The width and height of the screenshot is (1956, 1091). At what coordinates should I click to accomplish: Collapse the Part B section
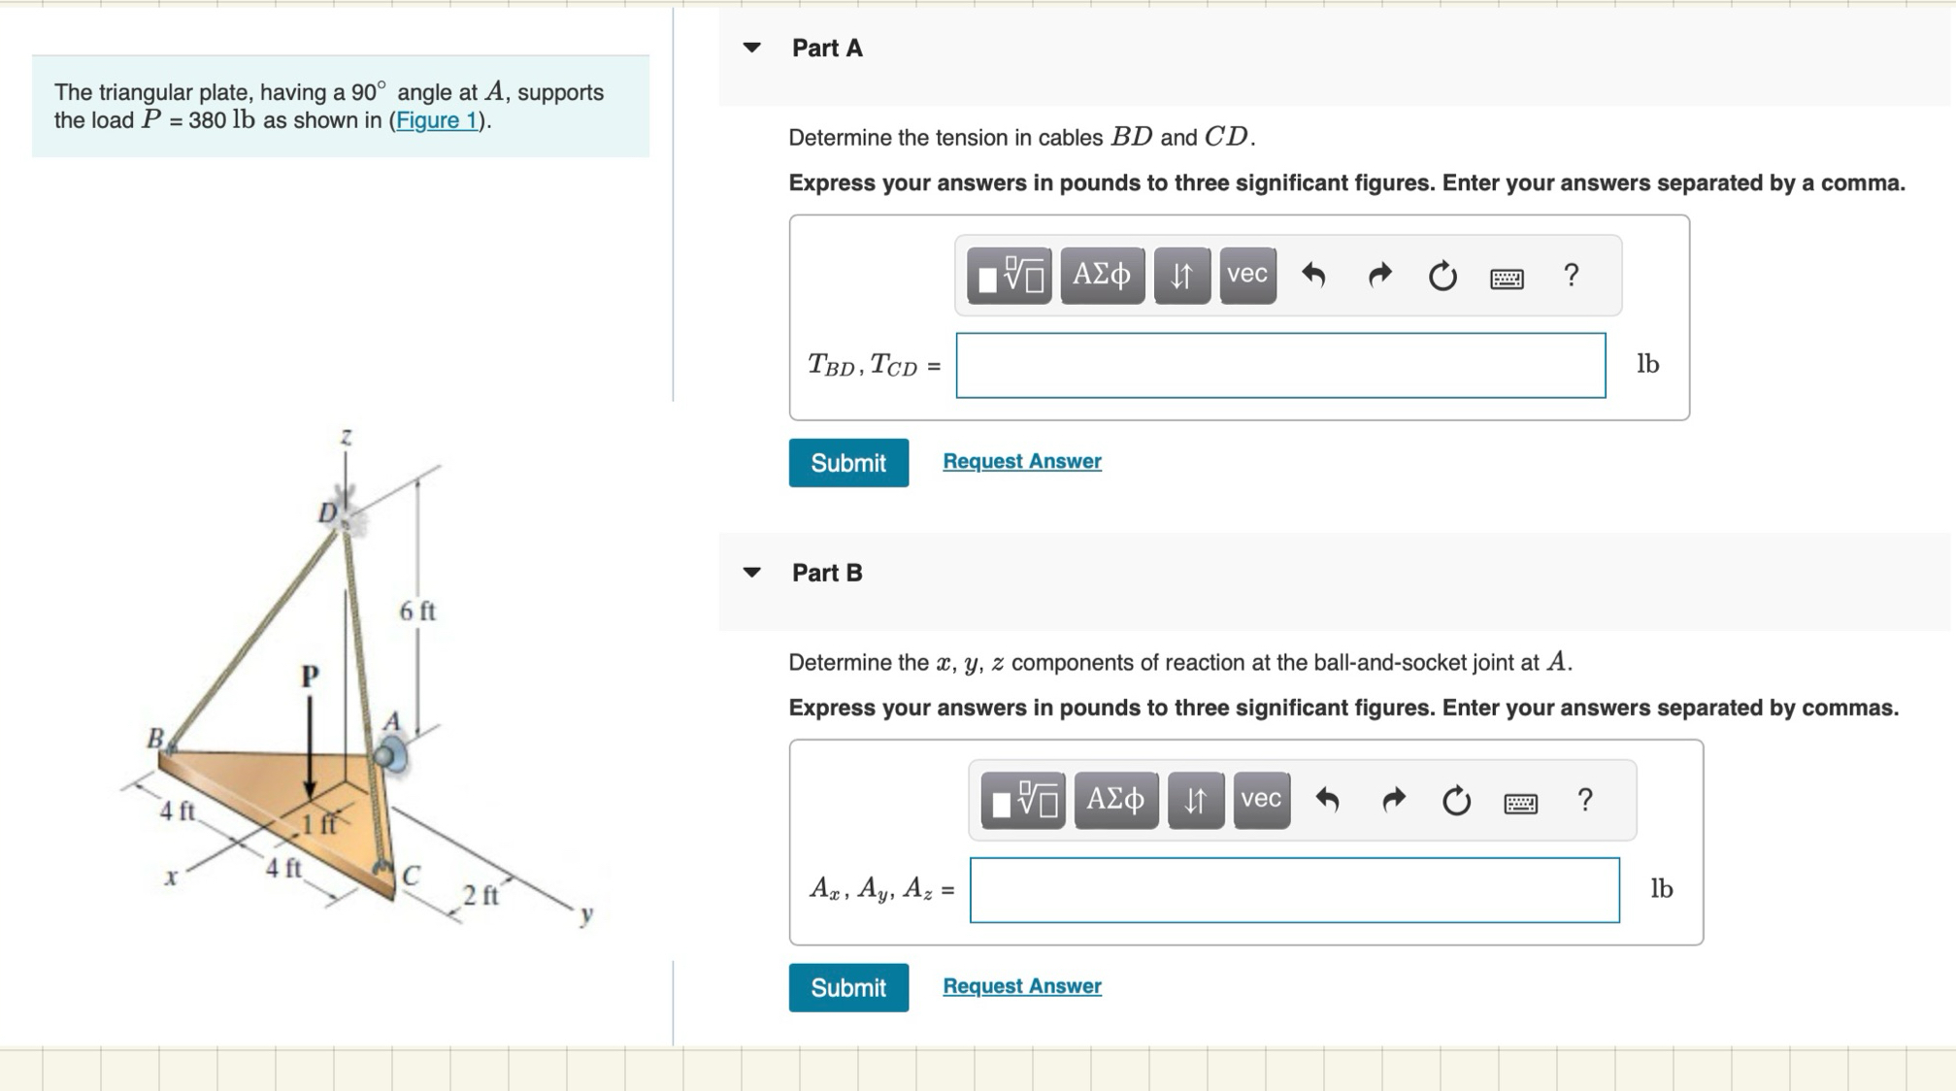pyautogui.click(x=752, y=573)
